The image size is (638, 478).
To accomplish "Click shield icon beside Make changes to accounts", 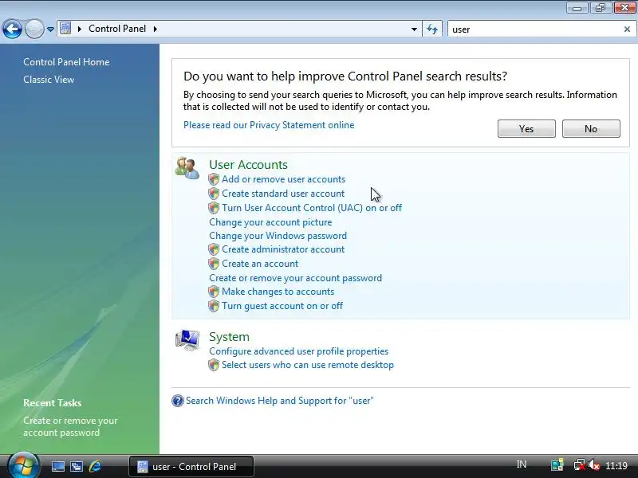I will tap(214, 292).
